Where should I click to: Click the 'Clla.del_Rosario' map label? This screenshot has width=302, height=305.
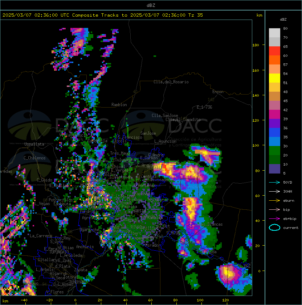pyautogui.click(x=171, y=82)
